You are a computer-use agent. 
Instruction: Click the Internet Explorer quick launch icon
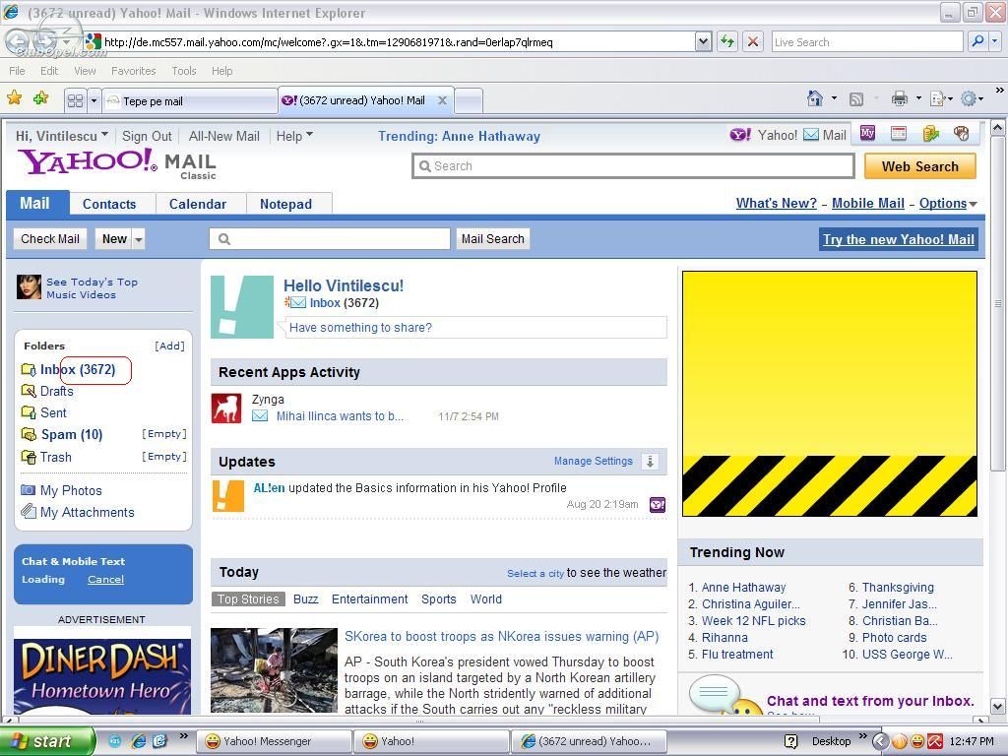pyautogui.click(x=138, y=740)
